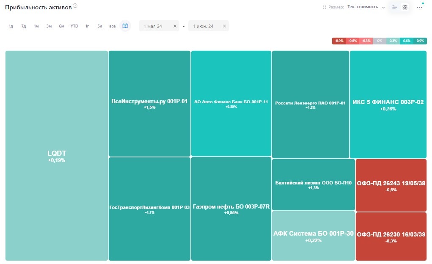
Task: Click the help icon beside Прибыльность активов
Action: pyautogui.click(x=75, y=5)
